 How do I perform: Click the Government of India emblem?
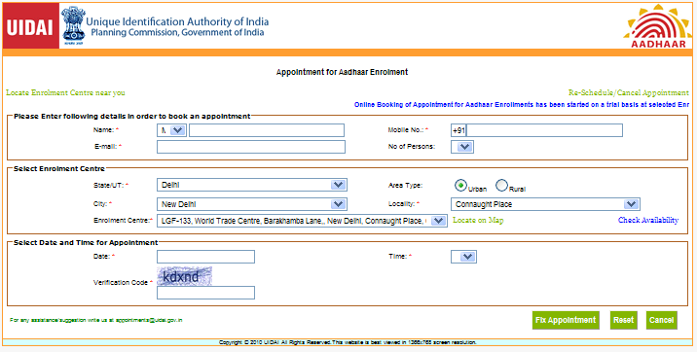(x=73, y=24)
